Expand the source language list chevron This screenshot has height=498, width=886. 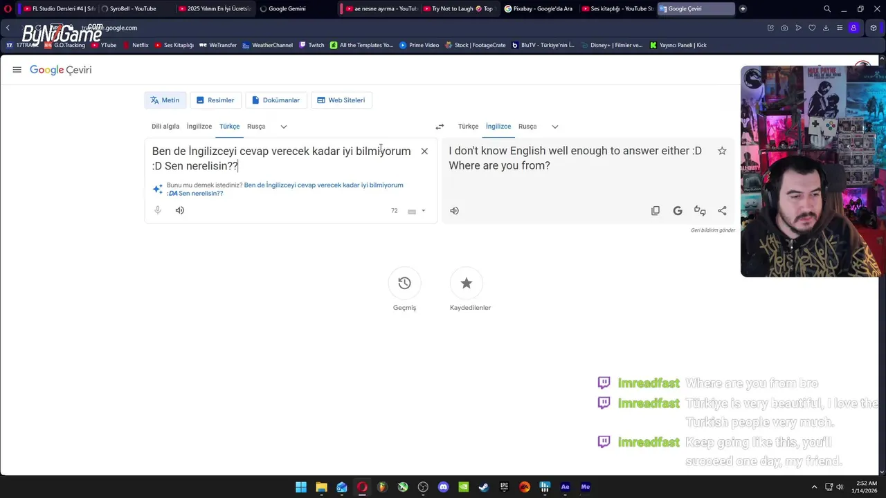coord(284,127)
